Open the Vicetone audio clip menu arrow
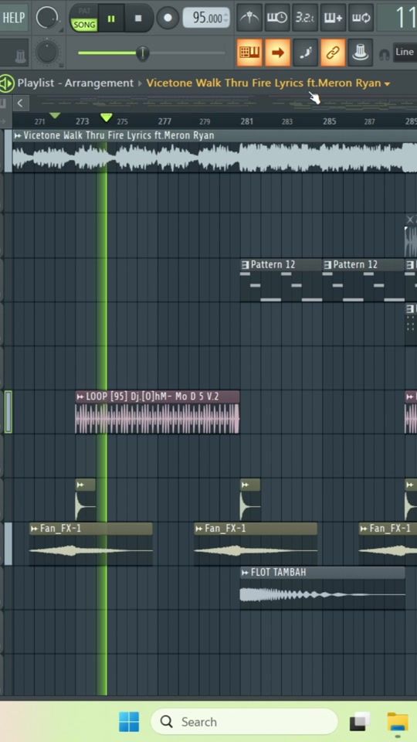Image resolution: width=417 pixels, height=742 pixels. click(x=18, y=136)
